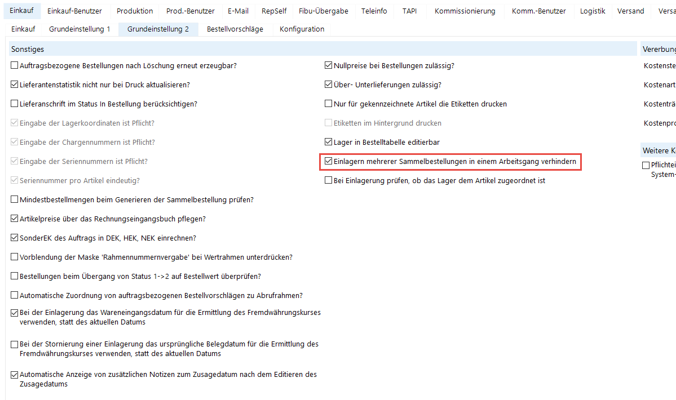
Task: Switch to the Logistik tab
Action: point(593,11)
